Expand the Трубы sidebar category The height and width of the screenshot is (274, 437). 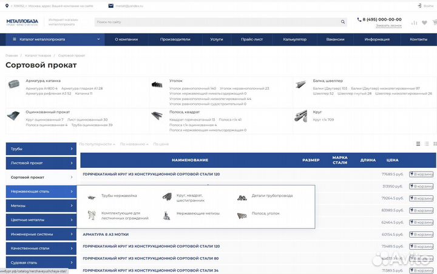point(41,149)
